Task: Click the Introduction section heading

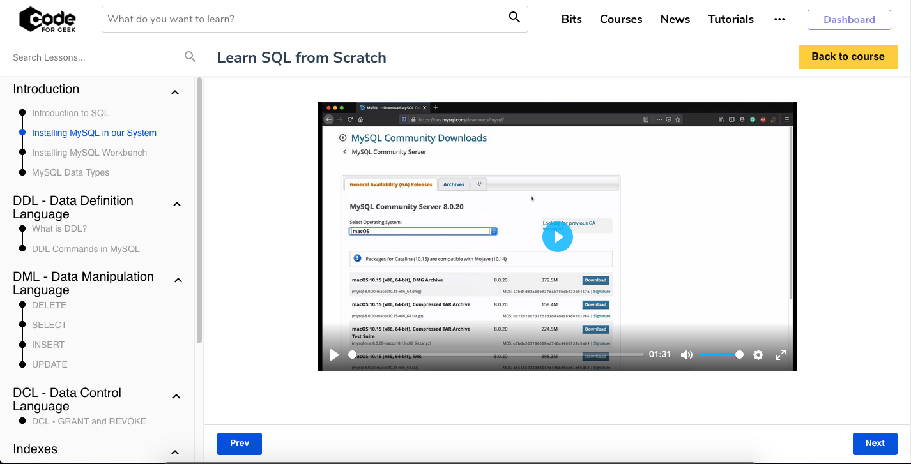Action: click(46, 89)
